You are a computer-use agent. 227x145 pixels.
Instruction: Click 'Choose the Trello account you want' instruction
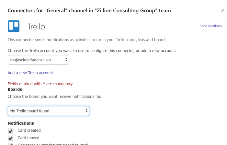point(92,51)
